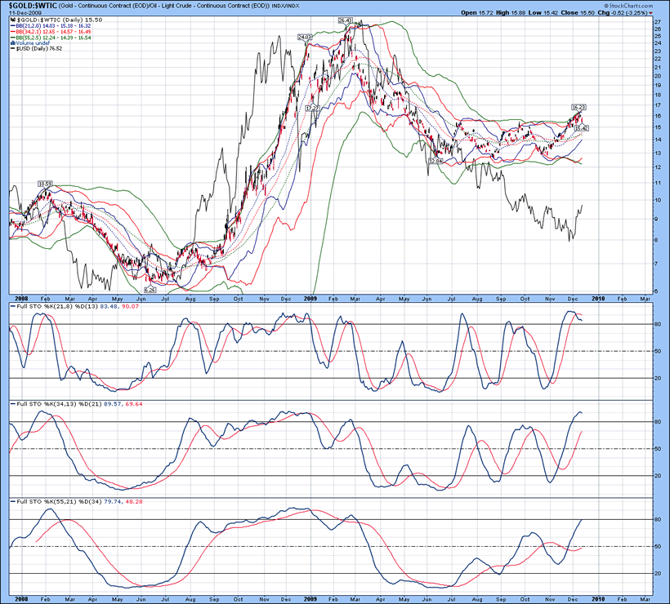Click the 12.84 price annotation
Viewport: 670px width, 604px height.
tap(435, 162)
